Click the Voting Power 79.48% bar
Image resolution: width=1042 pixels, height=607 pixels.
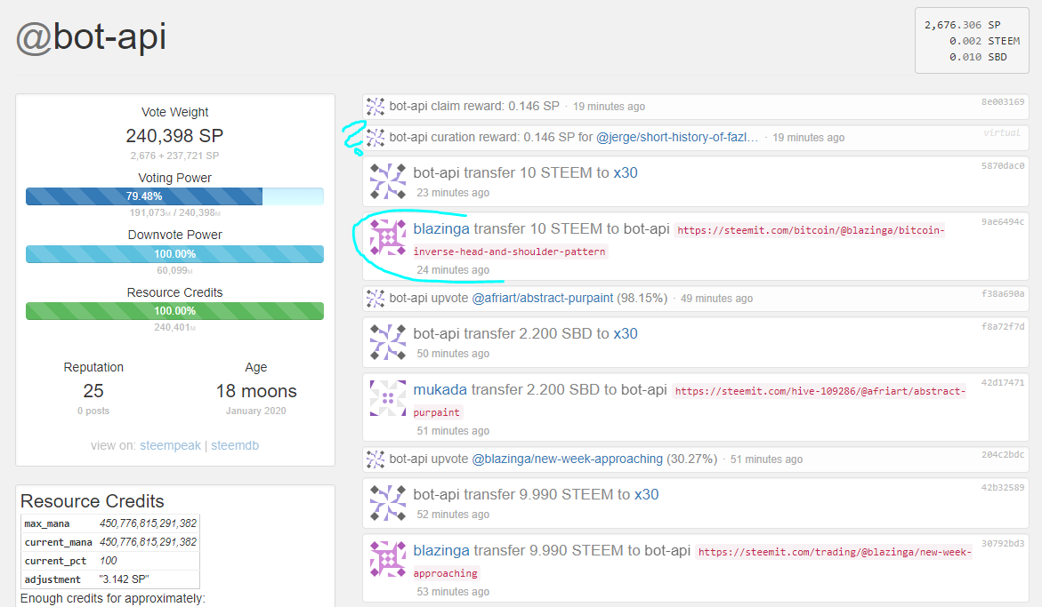(174, 196)
